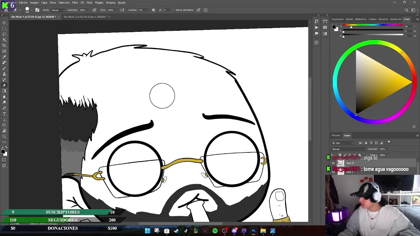The width and height of the screenshot is (420, 236).
Task: Open the Filtro menu
Action: (75, 3)
